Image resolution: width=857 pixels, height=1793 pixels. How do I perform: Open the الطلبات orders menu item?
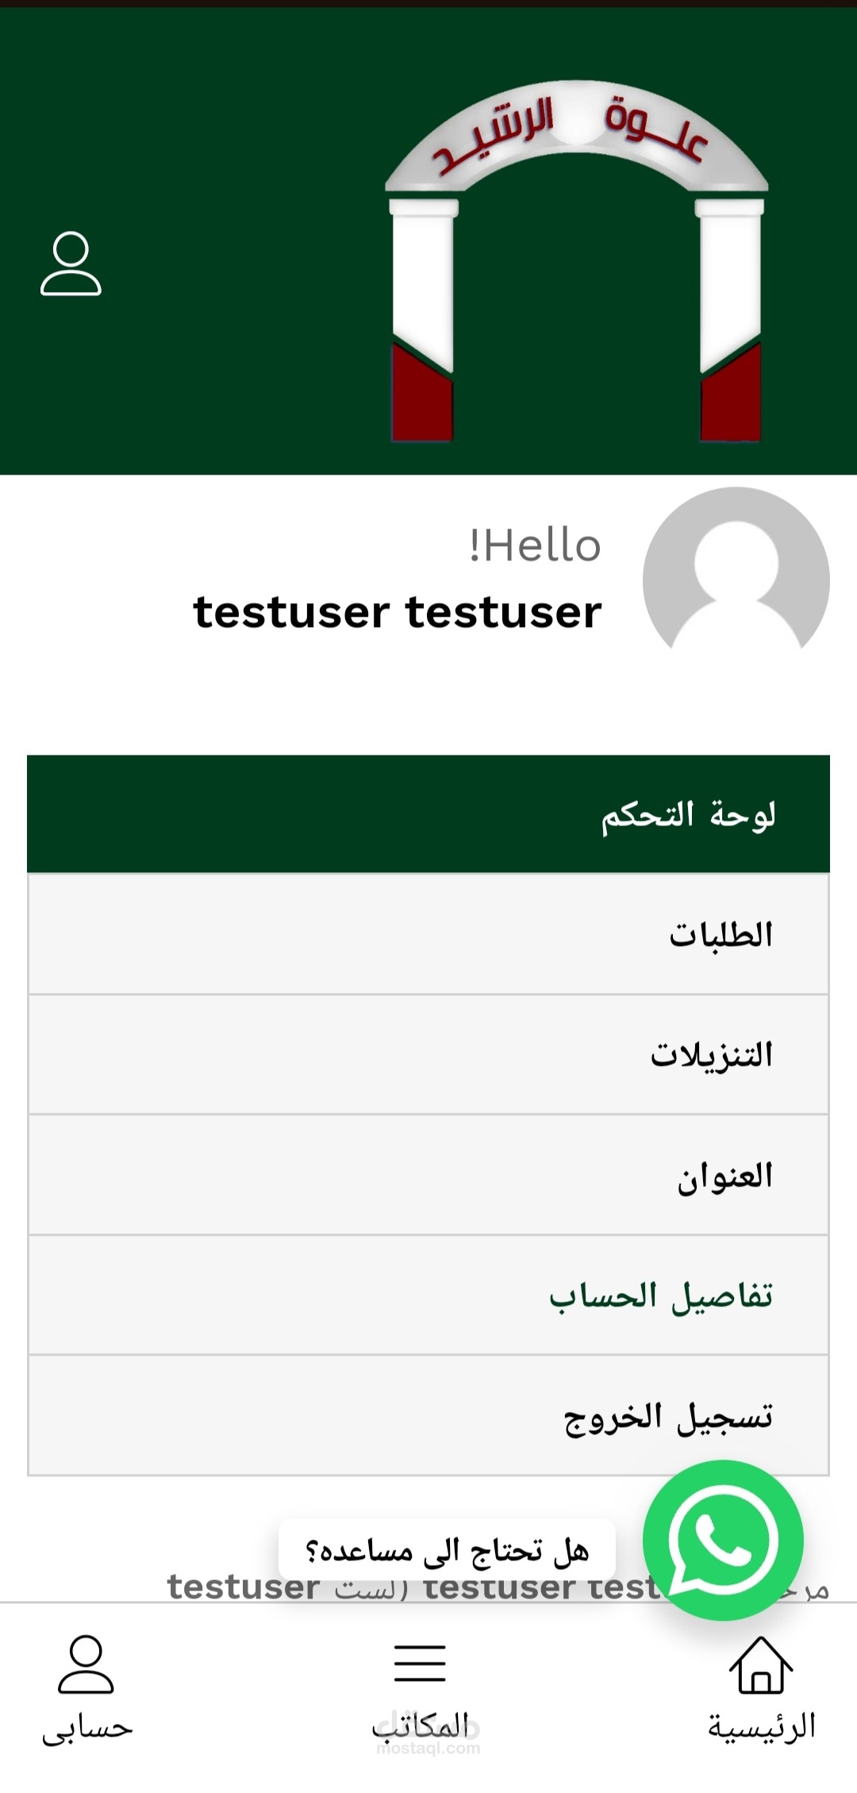(x=428, y=934)
